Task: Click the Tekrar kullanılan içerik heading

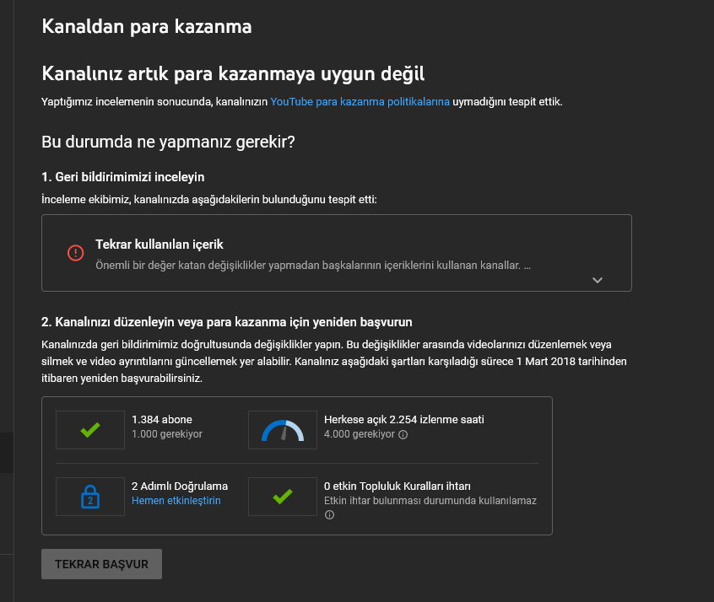Action: point(160,245)
